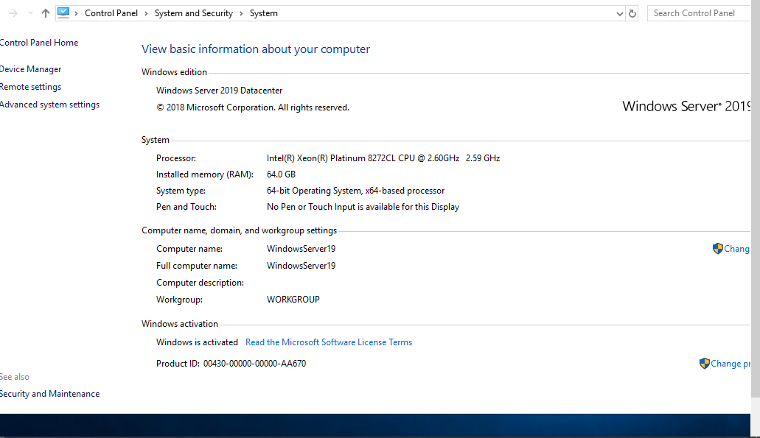The height and width of the screenshot is (438, 760).
Task: Open chevron menu before Control Panel breadcrumb
Action: (x=76, y=13)
